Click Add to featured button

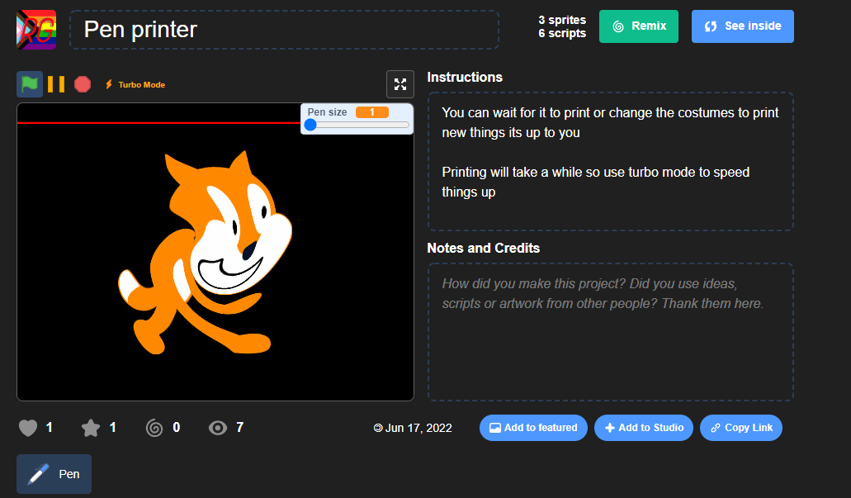(533, 428)
